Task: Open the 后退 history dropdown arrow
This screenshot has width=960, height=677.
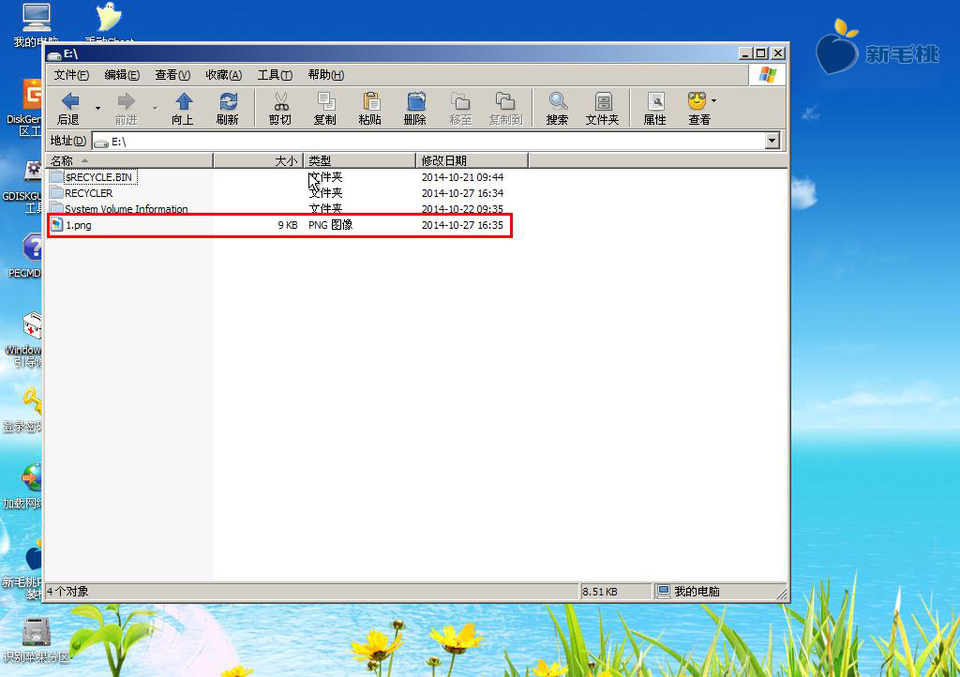Action: click(97, 109)
